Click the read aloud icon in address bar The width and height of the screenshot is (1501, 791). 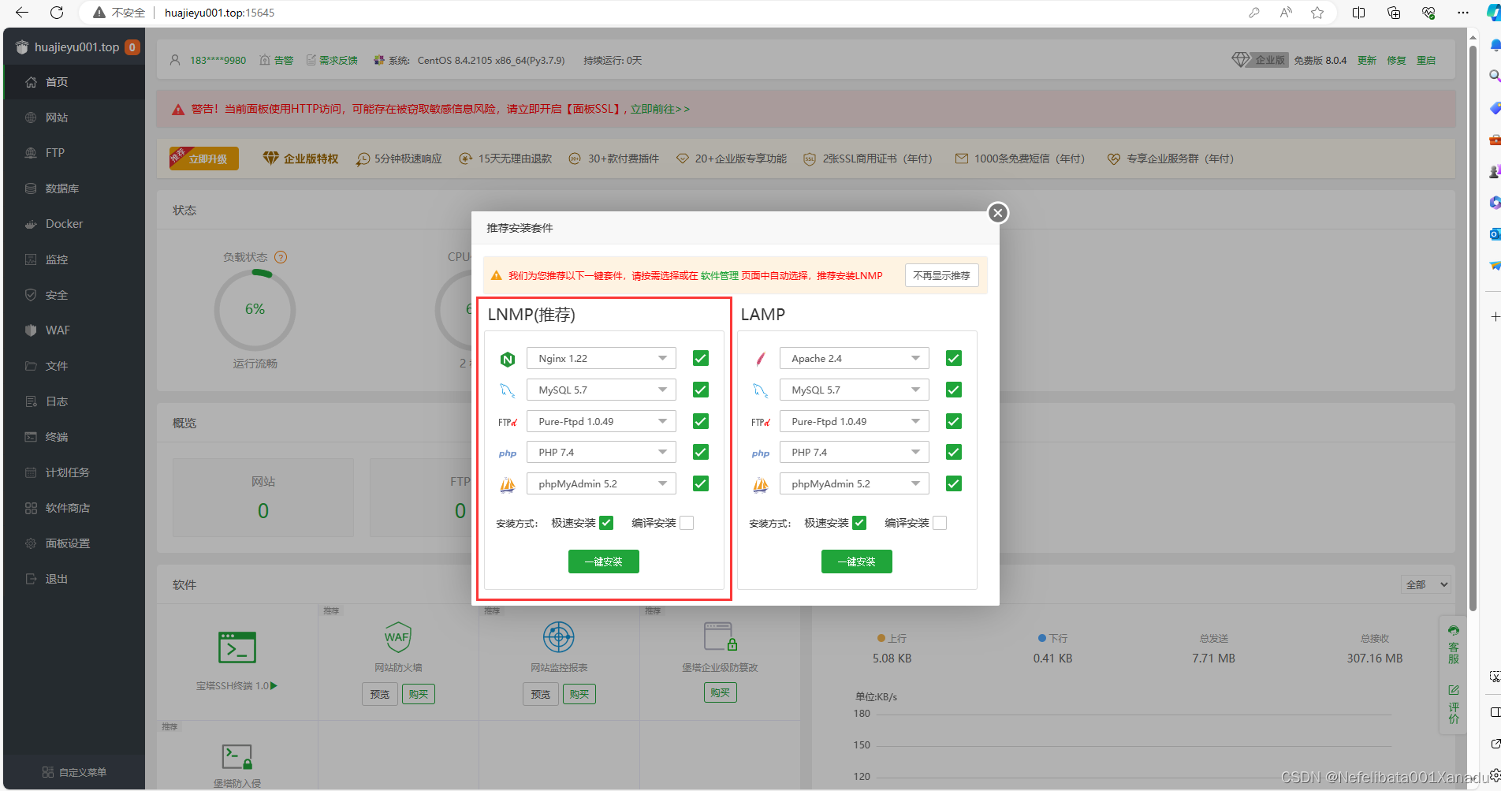pyautogui.click(x=1286, y=13)
